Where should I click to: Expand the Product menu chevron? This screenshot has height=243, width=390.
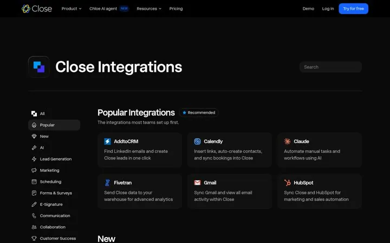80,9
